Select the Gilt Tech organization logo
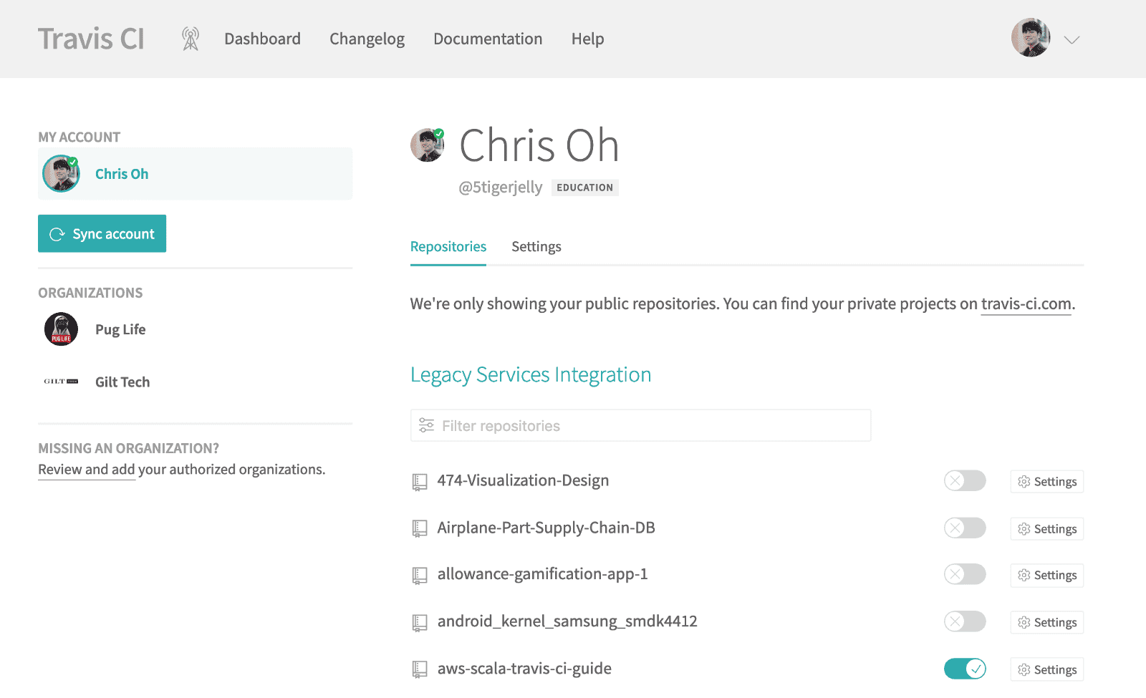This screenshot has height=698, width=1146. coord(61,382)
